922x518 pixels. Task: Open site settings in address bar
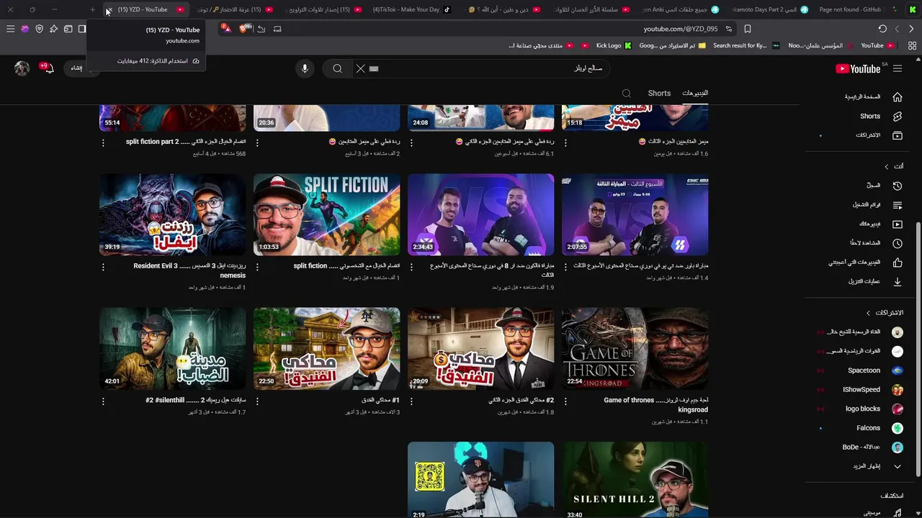(729, 29)
